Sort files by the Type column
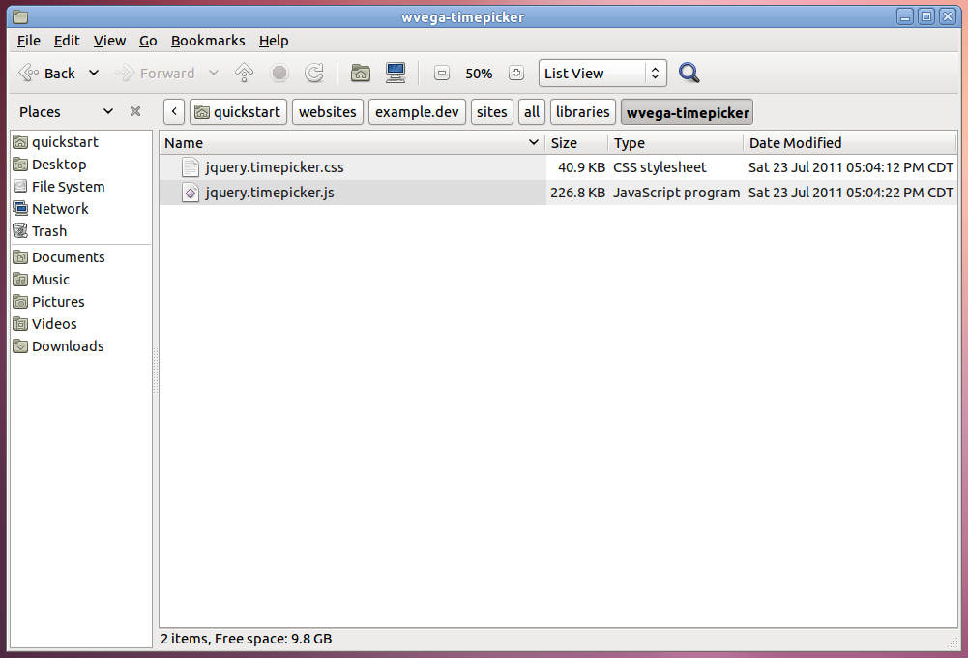The width and height of the screenshot is (968, 658). point(676,142)
